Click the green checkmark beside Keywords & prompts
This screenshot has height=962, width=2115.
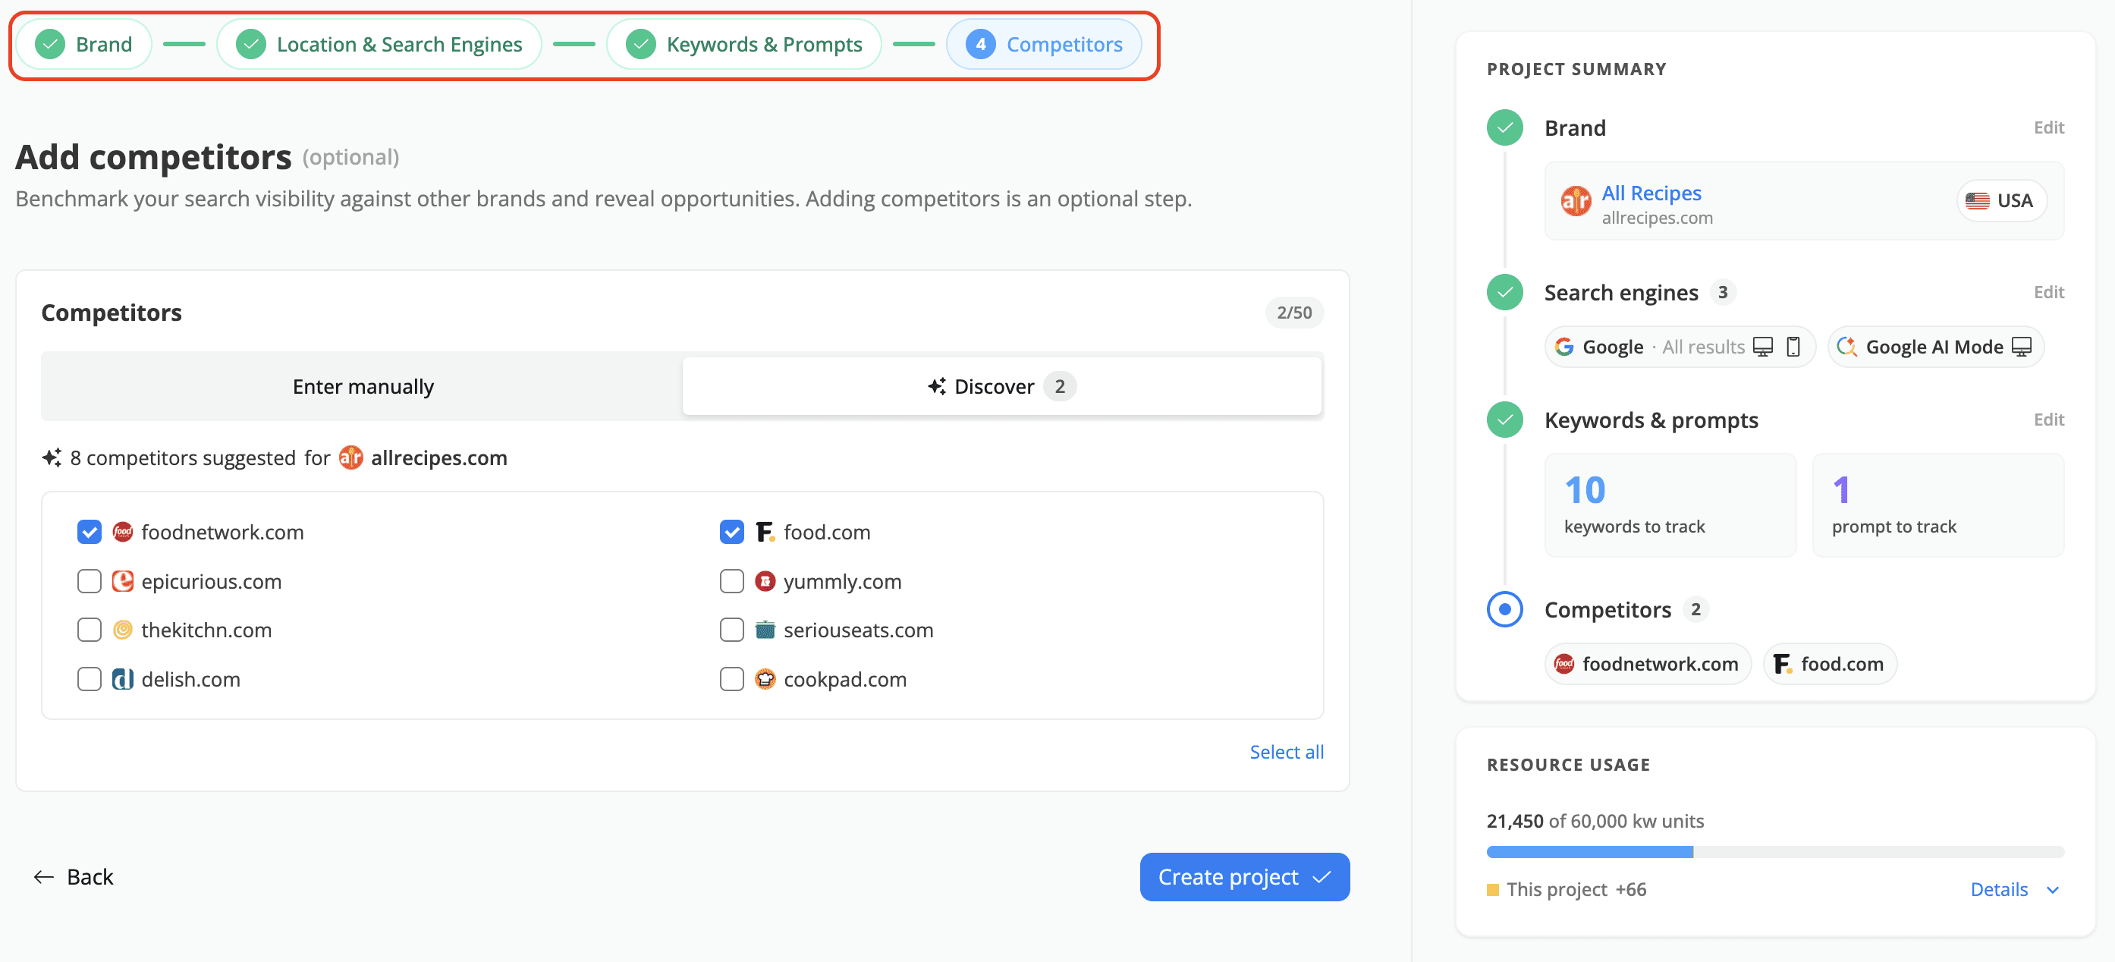tap(1505, 420)
